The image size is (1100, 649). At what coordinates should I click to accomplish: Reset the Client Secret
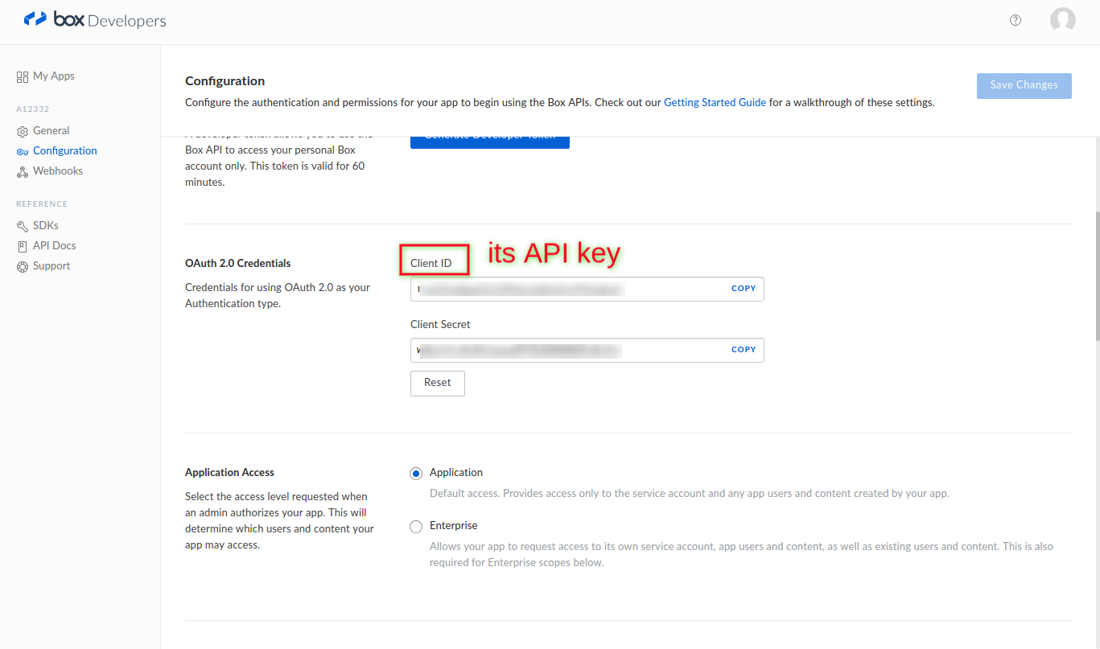(x=437, y=383)
